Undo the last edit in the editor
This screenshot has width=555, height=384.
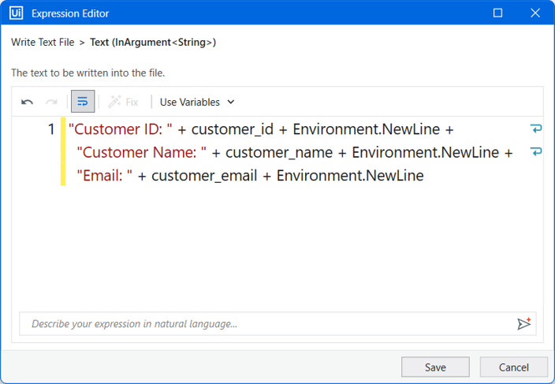[27, 103]
